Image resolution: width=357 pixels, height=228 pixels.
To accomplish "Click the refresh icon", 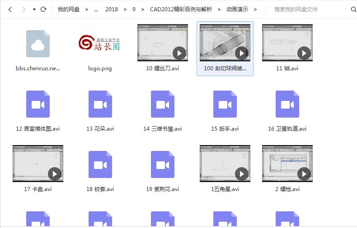I will [43, 9].
